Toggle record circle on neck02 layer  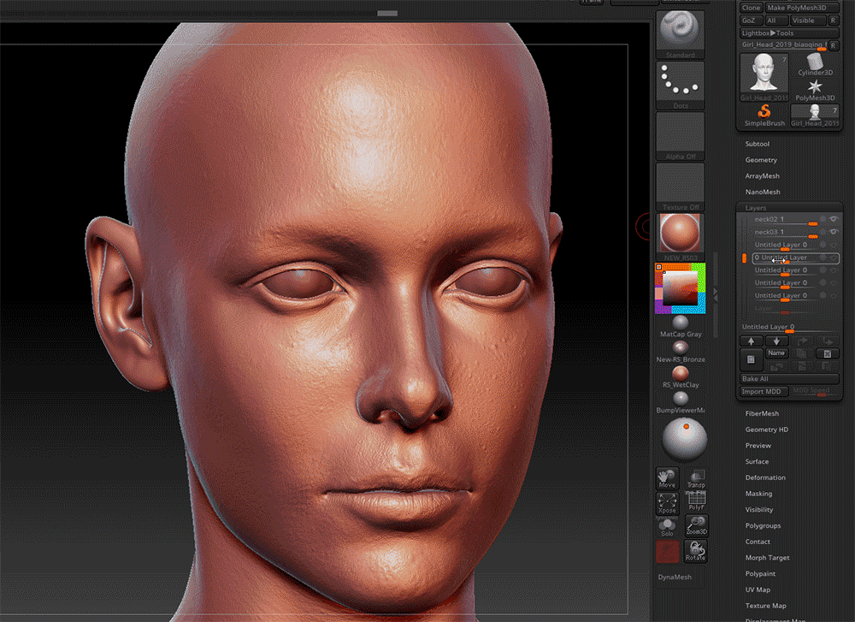pyautogui.click(x=823, y=219)
